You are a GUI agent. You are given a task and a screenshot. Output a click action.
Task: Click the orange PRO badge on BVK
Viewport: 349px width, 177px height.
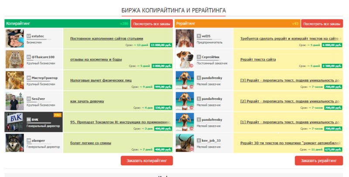[x=57, y=115]
